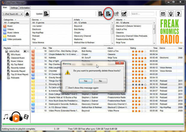This screenshot has height=132, width=186.
Task: Select the Videos category
Action: pos(10,29)
